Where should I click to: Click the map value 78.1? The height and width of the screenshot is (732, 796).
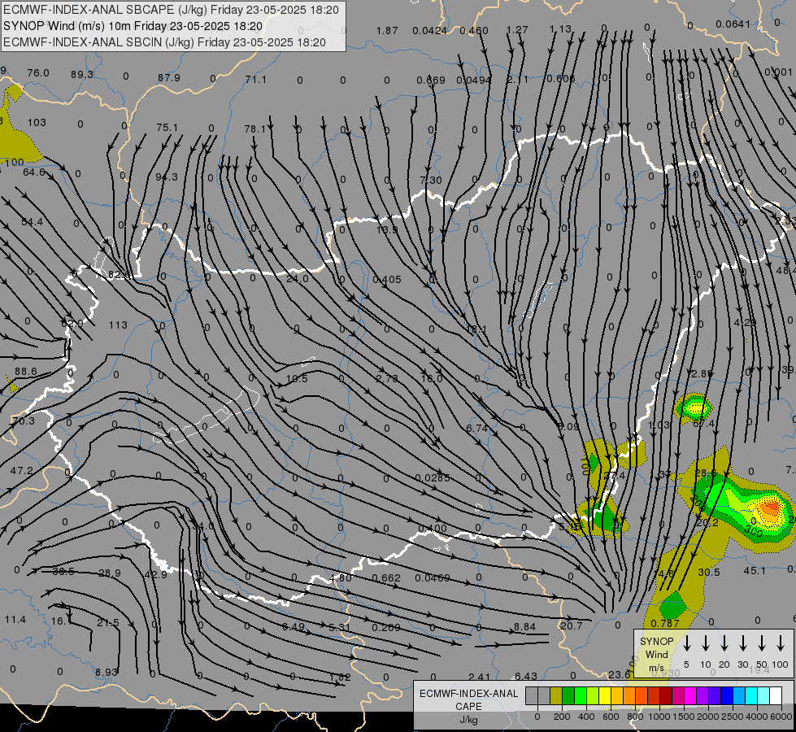point(254,129)
